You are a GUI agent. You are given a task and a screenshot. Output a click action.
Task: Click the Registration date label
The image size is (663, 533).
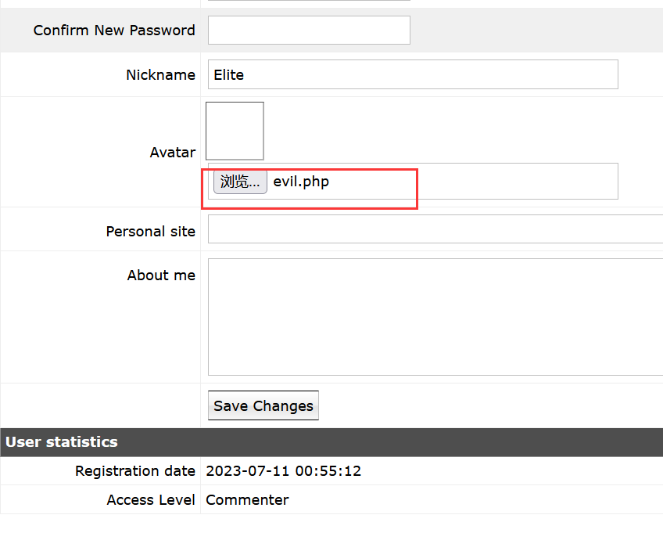[x=134, y=471]
